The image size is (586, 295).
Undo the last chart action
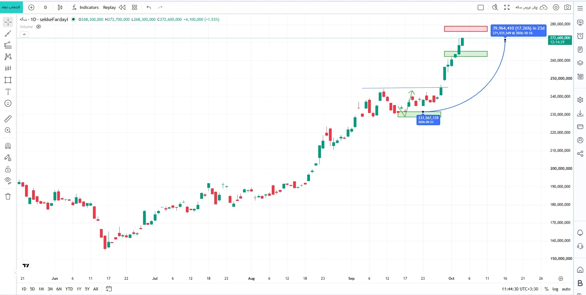click(x=149, y=7)
